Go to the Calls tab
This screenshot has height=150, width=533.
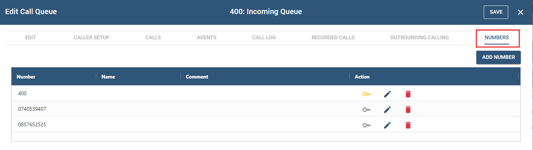[x=153, y=37]
